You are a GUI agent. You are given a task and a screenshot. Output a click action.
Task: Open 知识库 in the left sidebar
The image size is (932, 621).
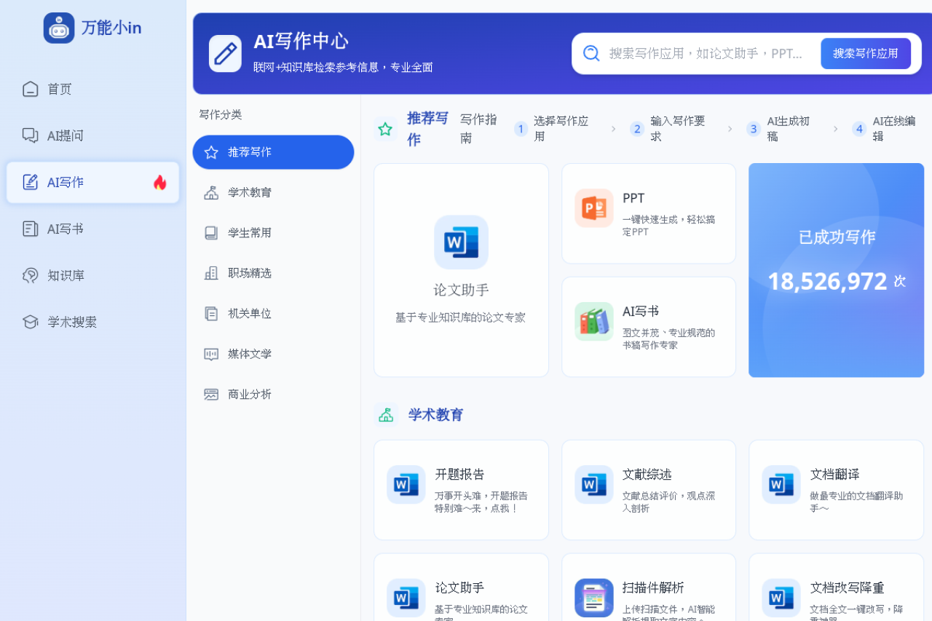pos(92,275)
